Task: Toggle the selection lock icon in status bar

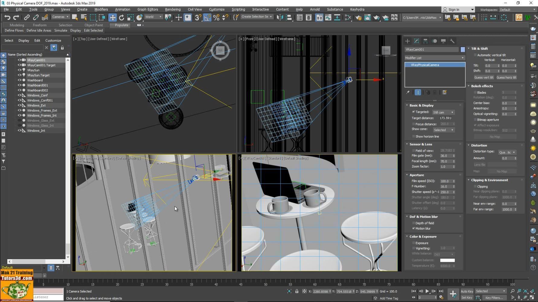Action: 297,291
